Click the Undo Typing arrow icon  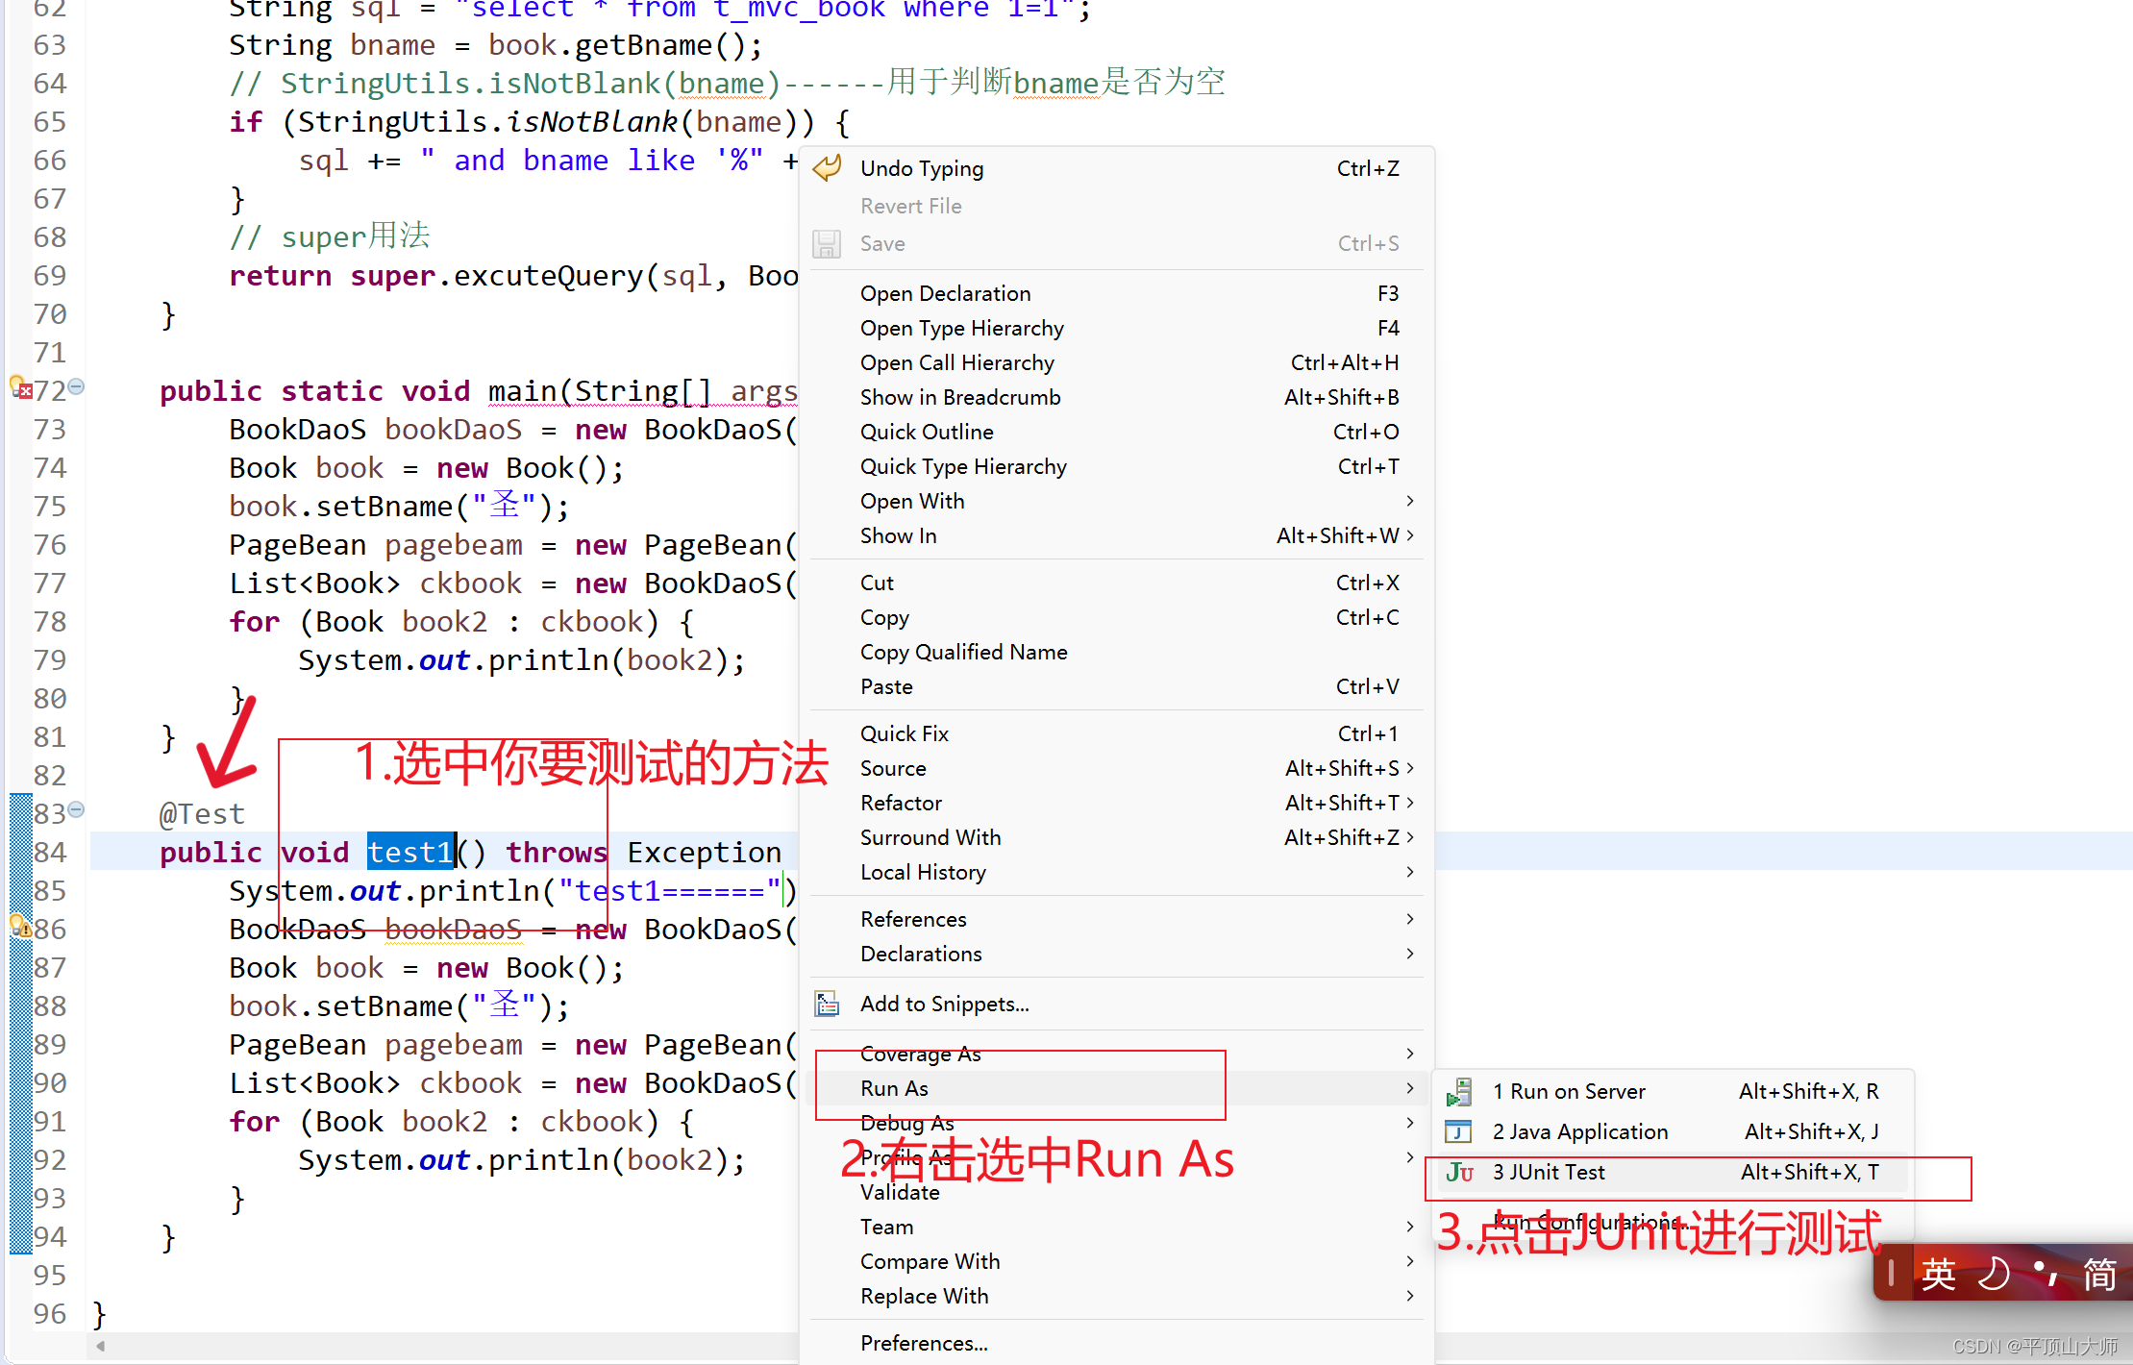coord(827,168)
